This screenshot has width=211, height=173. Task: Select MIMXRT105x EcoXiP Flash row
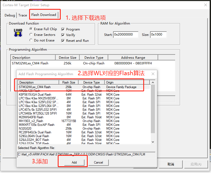coord(84,124)
